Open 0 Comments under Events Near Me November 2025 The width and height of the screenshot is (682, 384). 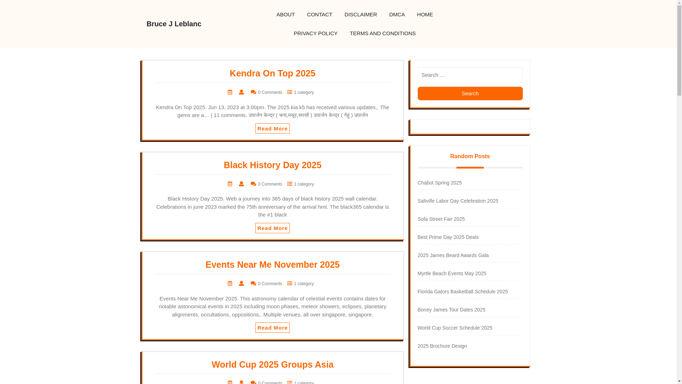coord(270,284)
